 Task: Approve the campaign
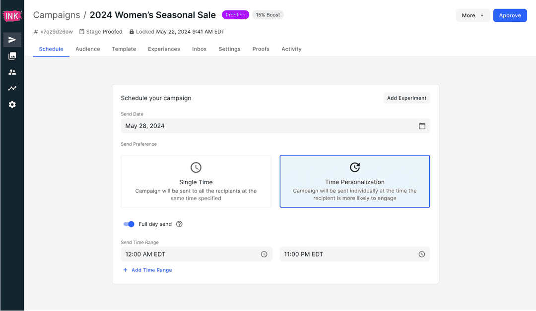click(510, 15)
